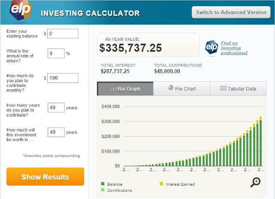The width and height of the screenshot is (275, 199).
Task: Select the Bar Graph tab
Action: 125,89
